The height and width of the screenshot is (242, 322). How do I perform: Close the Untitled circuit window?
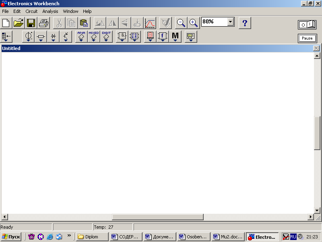[x=316, y=48]
